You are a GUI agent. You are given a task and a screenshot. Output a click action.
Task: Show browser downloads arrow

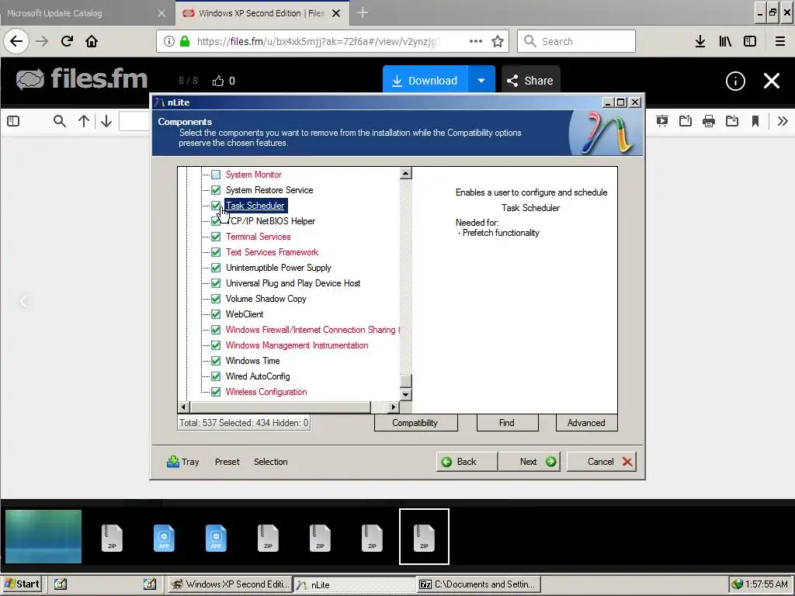point(700,41)
